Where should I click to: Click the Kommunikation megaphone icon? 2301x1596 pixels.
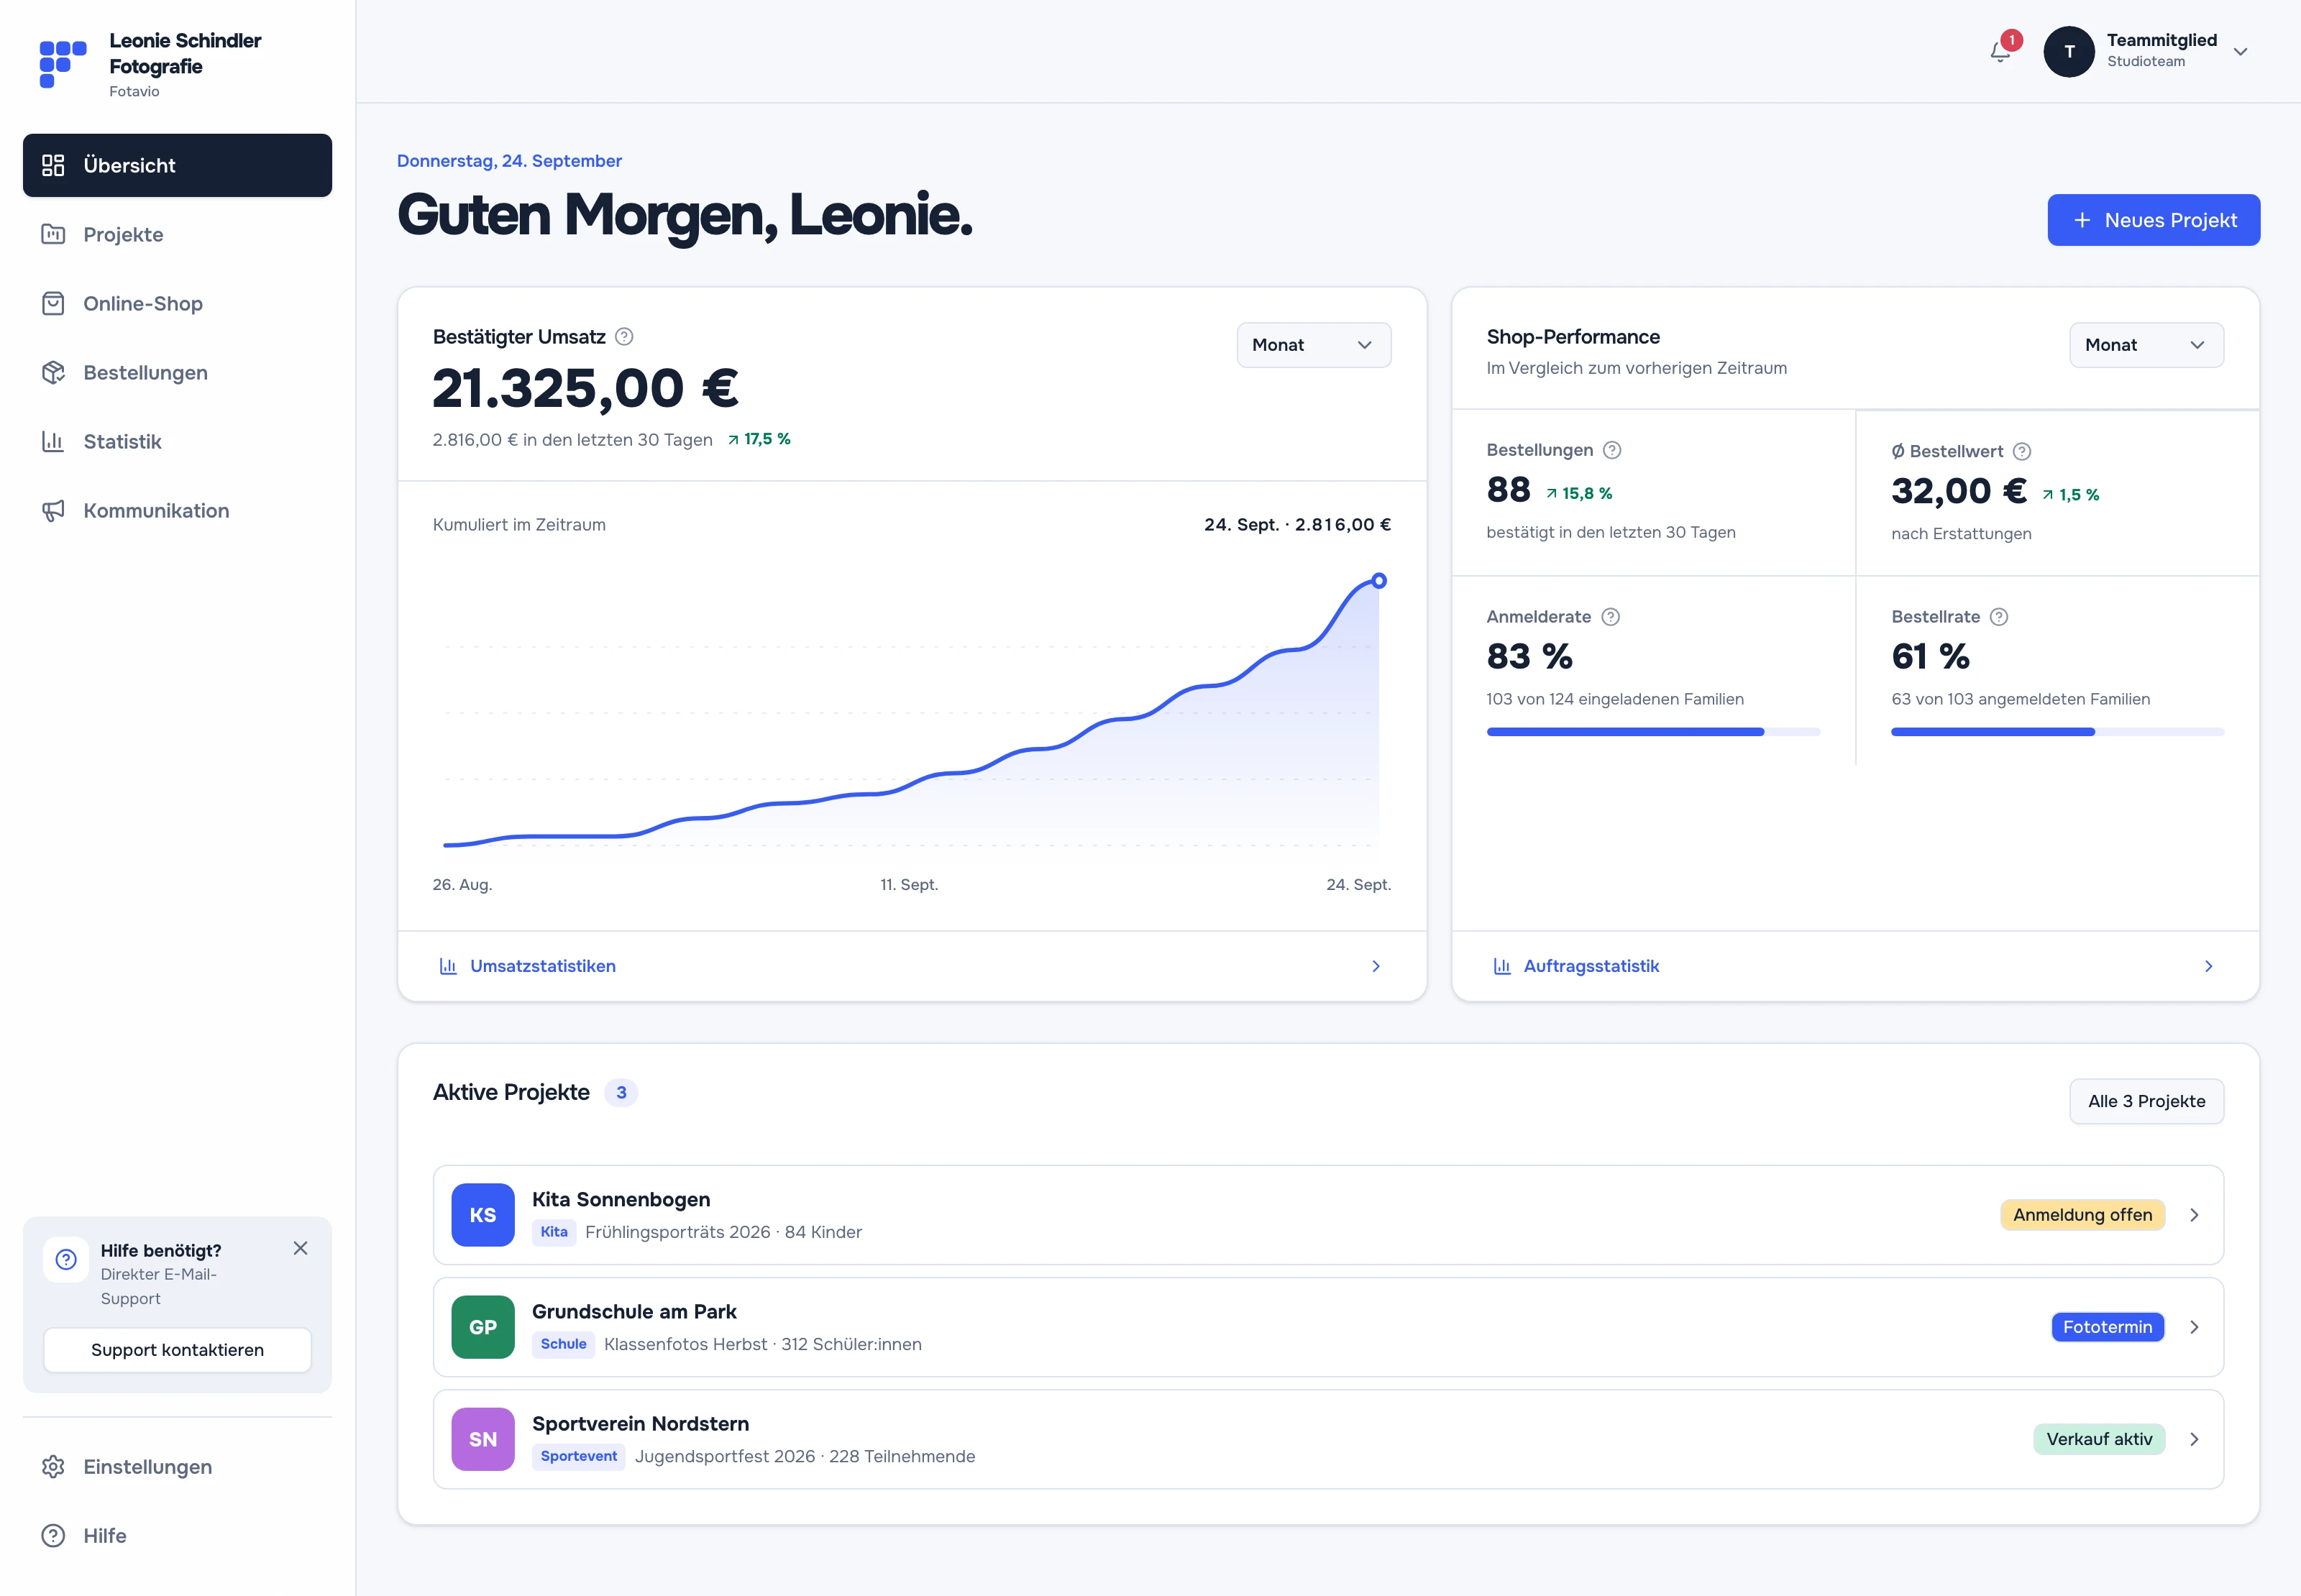pyautogui.click(x=53, y=511)
